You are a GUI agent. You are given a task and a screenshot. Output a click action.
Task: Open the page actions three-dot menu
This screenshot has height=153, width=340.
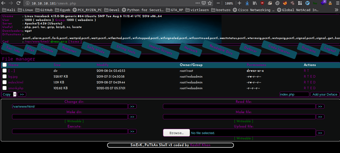pyautogui.click(x=197, y=3)
